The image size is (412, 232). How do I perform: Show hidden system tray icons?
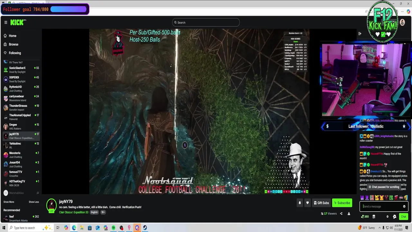point(379,228)
